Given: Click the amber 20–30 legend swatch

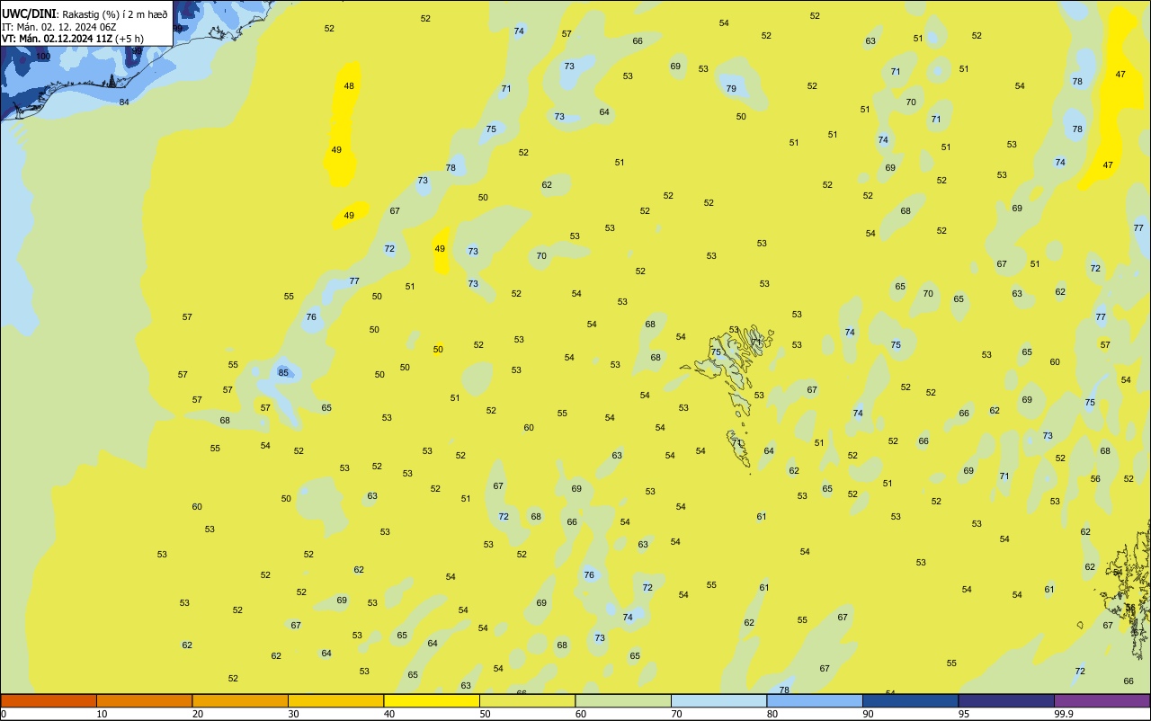Looking at the screenshot, I should pyautogui.click(x=240, y=700).
